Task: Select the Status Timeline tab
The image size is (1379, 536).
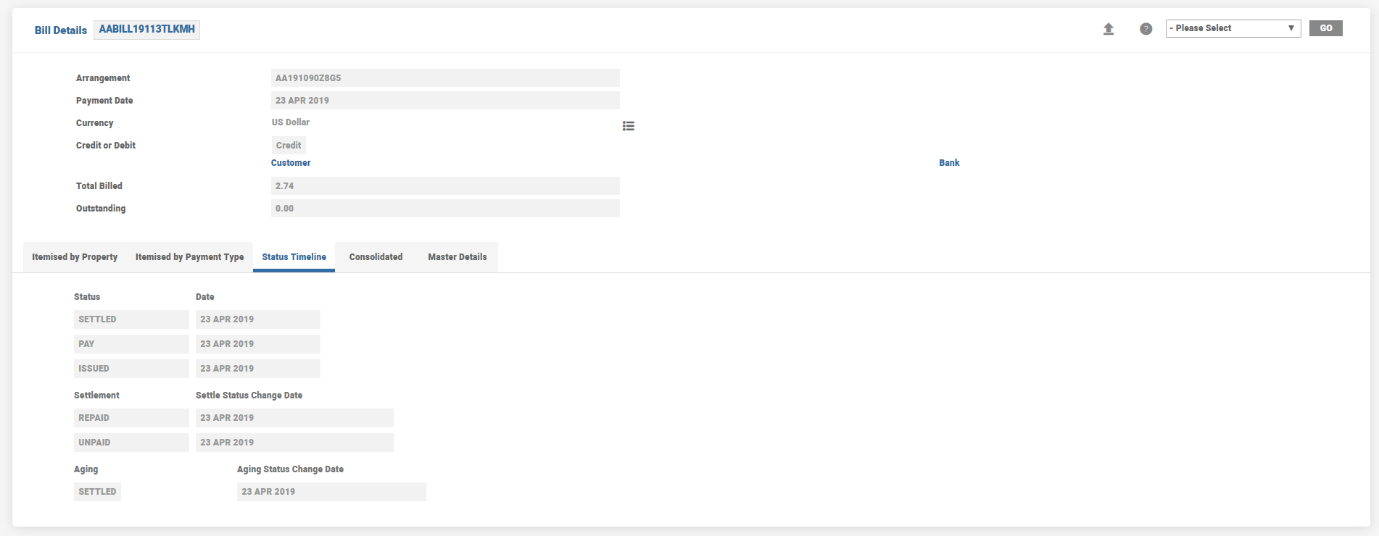Action: [x=294, y=257]
